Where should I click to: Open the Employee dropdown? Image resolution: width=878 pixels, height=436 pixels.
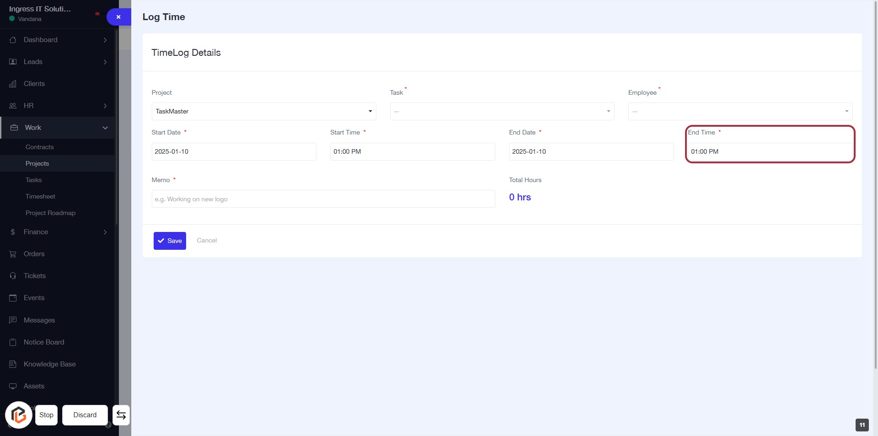pyautogui.click(x=740, y=111)
